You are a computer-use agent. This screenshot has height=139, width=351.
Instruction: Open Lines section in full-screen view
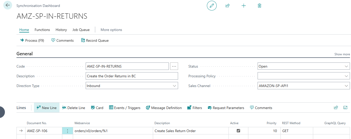pos(345,108)
